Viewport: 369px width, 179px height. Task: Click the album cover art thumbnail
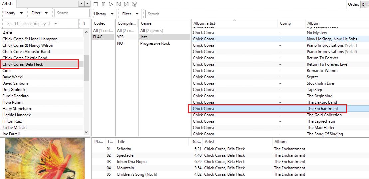pyautogui.click(x=45, y=158)
